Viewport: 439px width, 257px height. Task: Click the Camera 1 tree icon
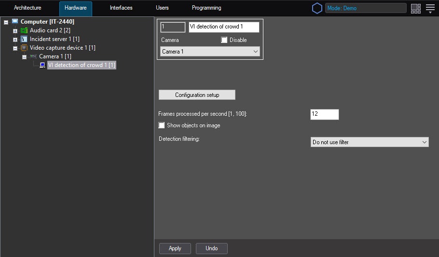(x=33, y=56)
